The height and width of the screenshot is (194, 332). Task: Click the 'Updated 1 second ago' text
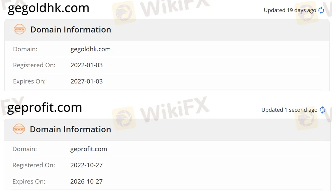(289, 110)
